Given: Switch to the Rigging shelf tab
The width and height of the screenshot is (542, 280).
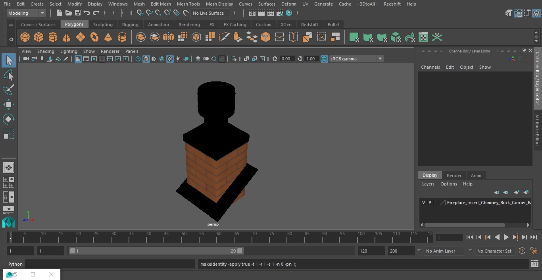Looking at the screenshot, I should click(x=130, y=25).
